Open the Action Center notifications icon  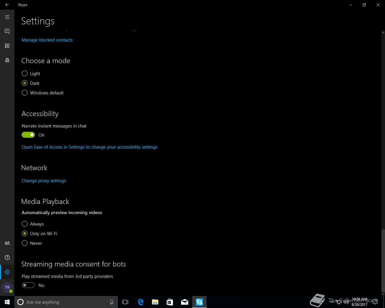pyautogui.click(x=375, y=302)
